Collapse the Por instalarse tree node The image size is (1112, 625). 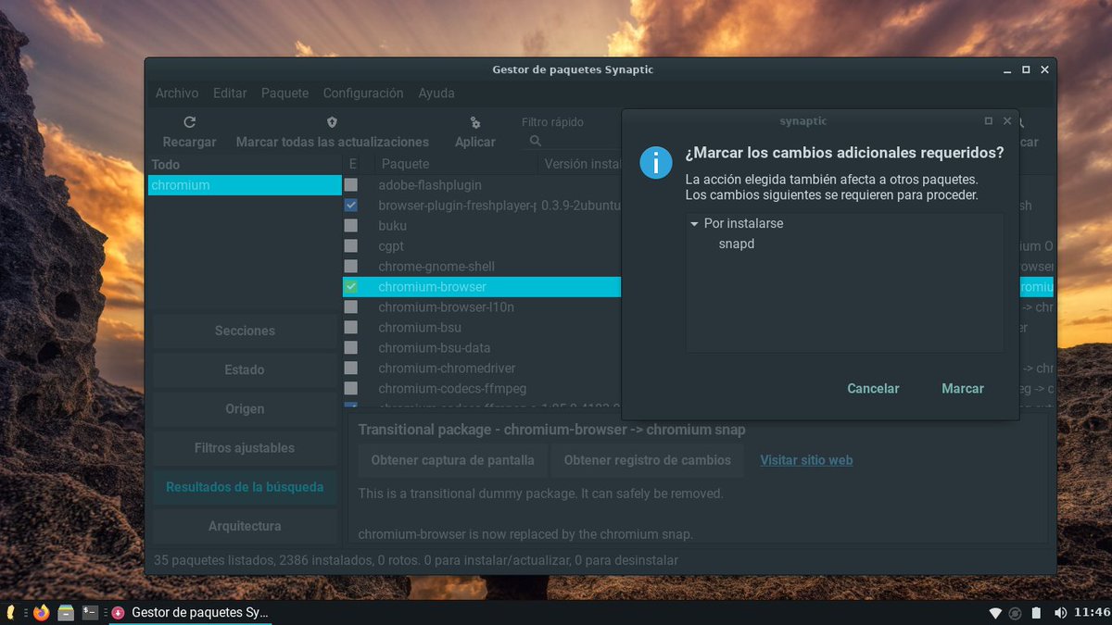694,224
